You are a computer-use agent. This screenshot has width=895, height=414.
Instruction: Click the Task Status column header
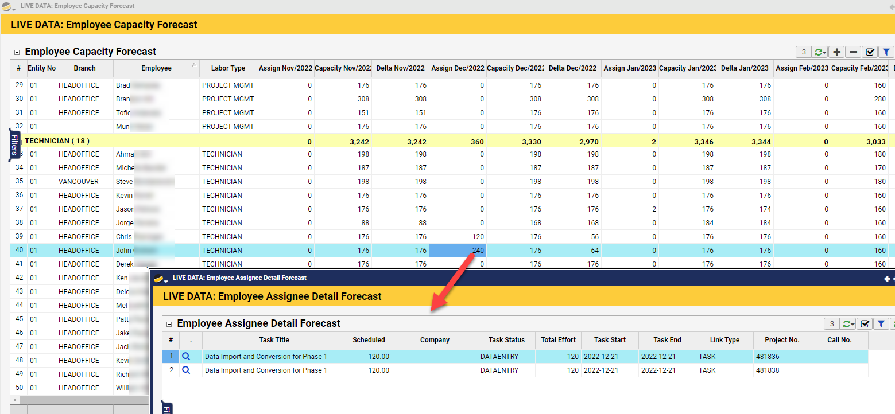[x=506, y=340]
